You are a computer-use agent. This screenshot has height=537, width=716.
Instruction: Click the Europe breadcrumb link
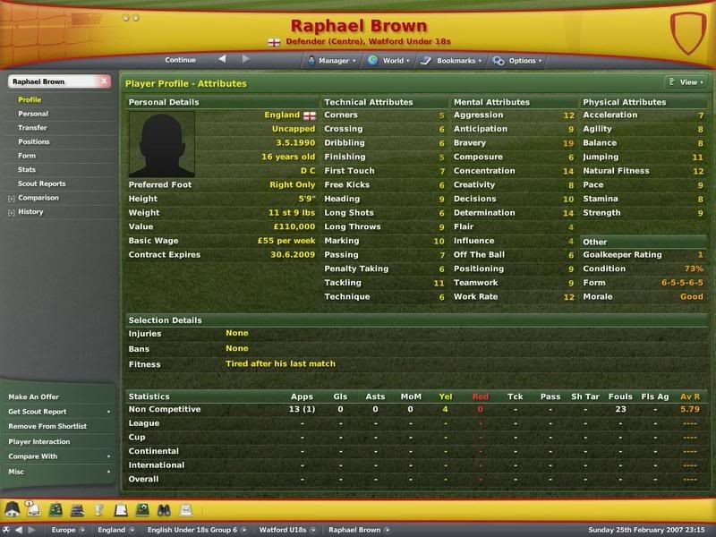tap(64, 530)
